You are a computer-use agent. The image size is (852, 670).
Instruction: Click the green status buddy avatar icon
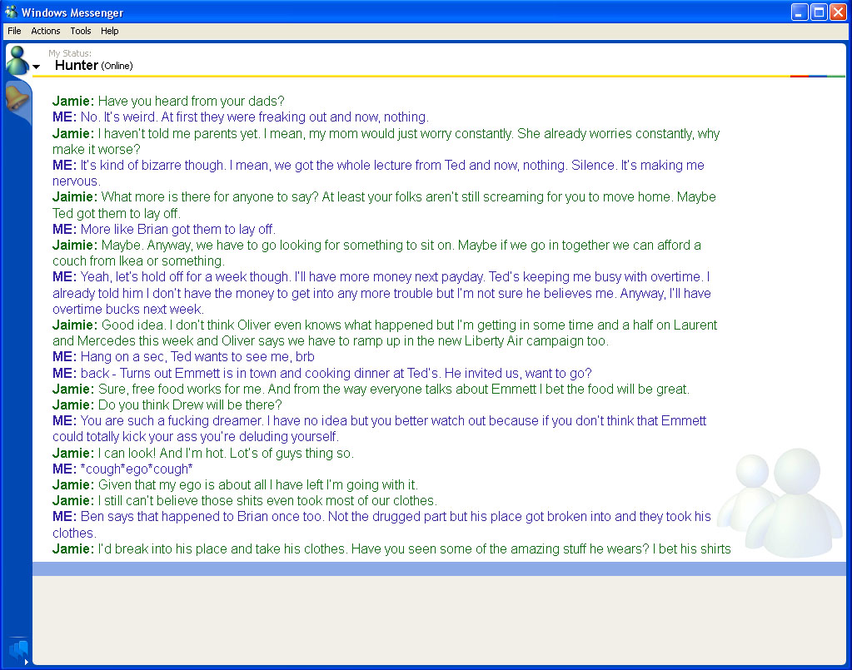[x=17, y=60]
